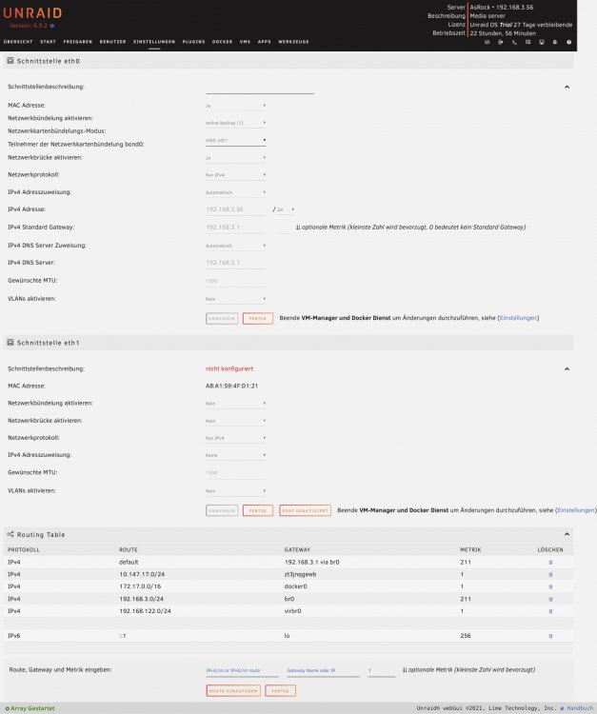
Task: Follow eth0 Einstellungen link
Action: [518, 318]
